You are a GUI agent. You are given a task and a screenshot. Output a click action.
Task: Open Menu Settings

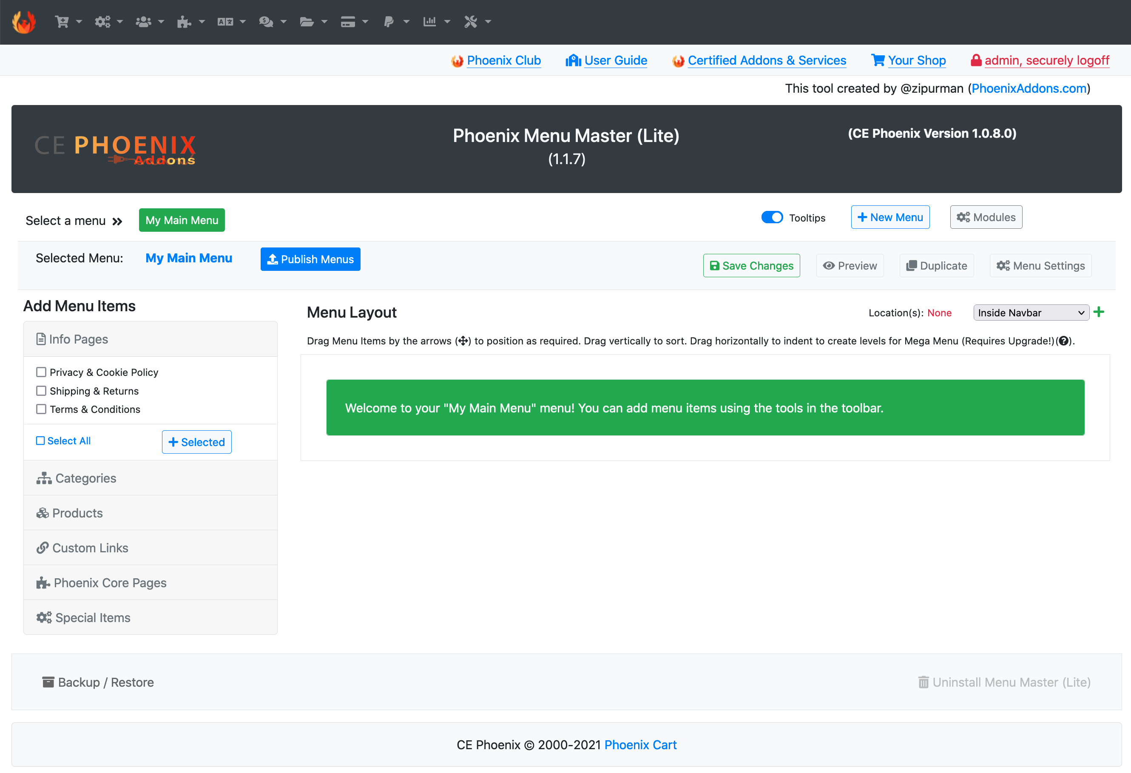[1040, 266]
